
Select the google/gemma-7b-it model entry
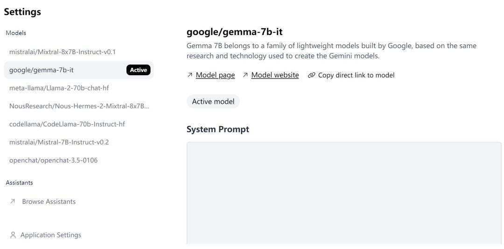pyautogui.click(x=42, y=70)
